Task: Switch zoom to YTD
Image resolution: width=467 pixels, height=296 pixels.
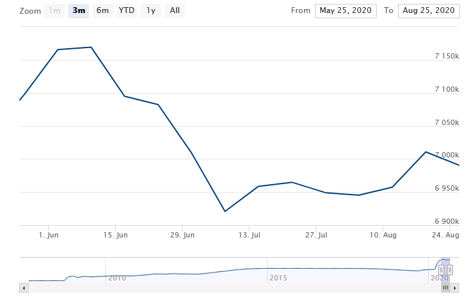Action: click(127, 10)
